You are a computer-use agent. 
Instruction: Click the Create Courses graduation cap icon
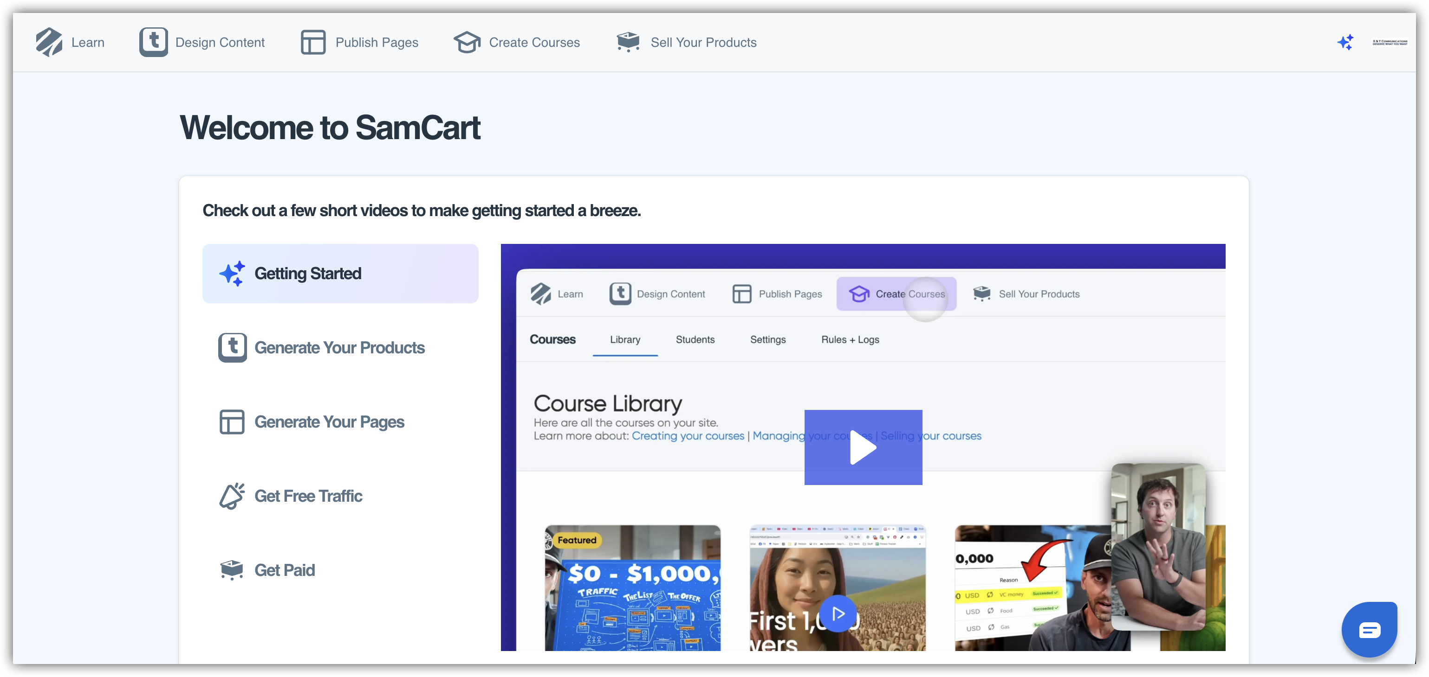[x=467, y=42]
